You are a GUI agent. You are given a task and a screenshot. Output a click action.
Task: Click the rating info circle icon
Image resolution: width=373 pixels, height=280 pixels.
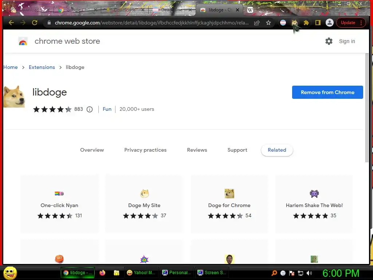[x=90, y=109]
